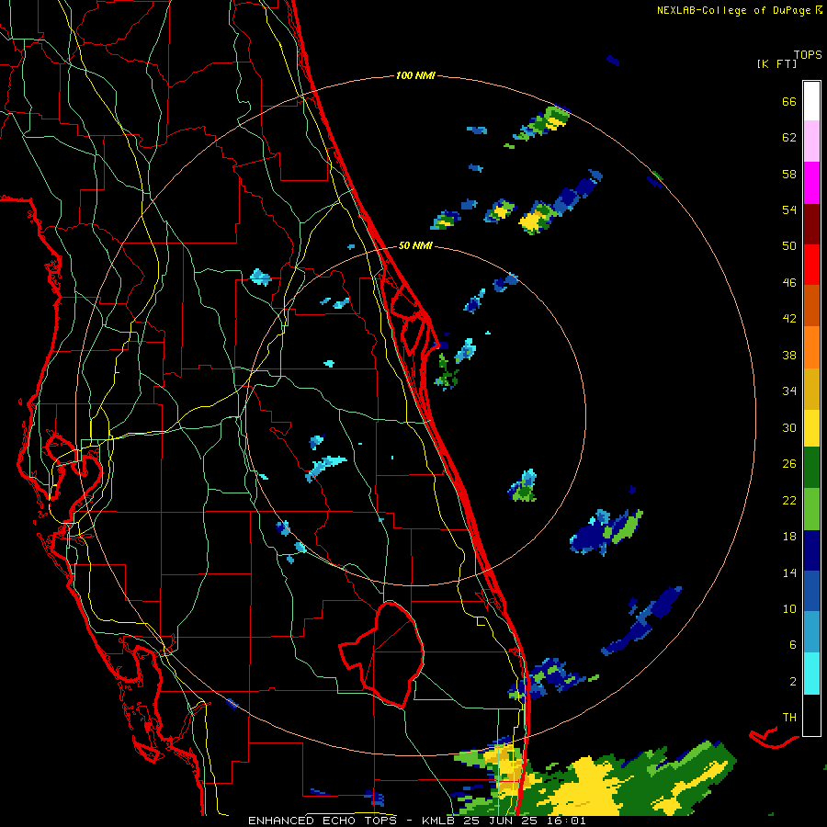Click the "22" legend value

coord(789,500)
